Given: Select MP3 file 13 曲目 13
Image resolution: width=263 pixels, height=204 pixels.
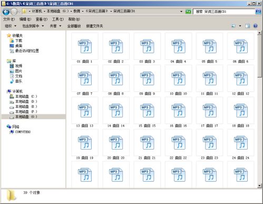Looking at the screenshot, I should [85, 112].
